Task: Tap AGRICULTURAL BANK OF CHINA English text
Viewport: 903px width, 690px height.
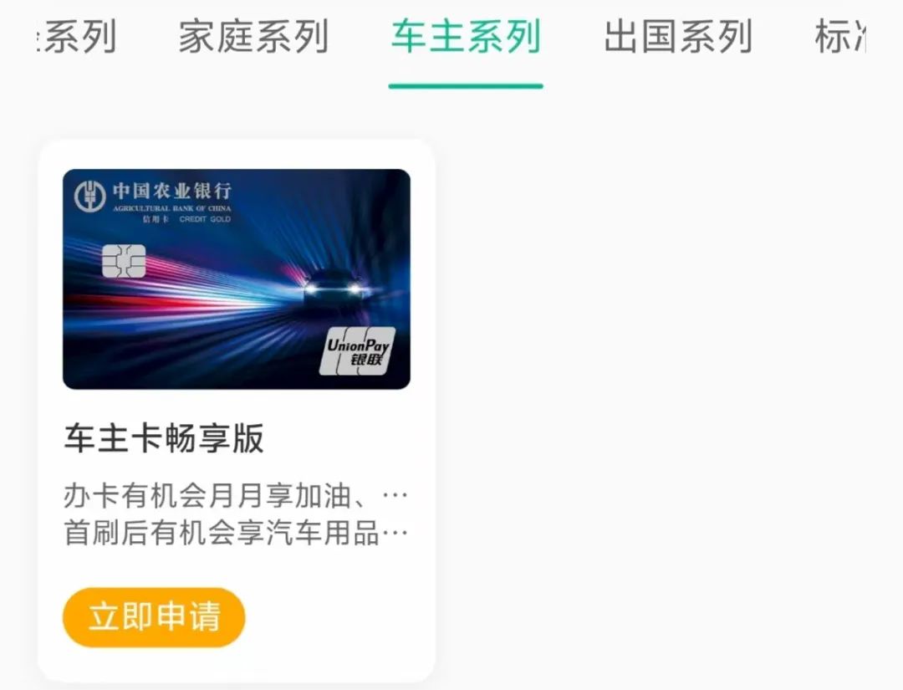Action: tap(171, 208)
